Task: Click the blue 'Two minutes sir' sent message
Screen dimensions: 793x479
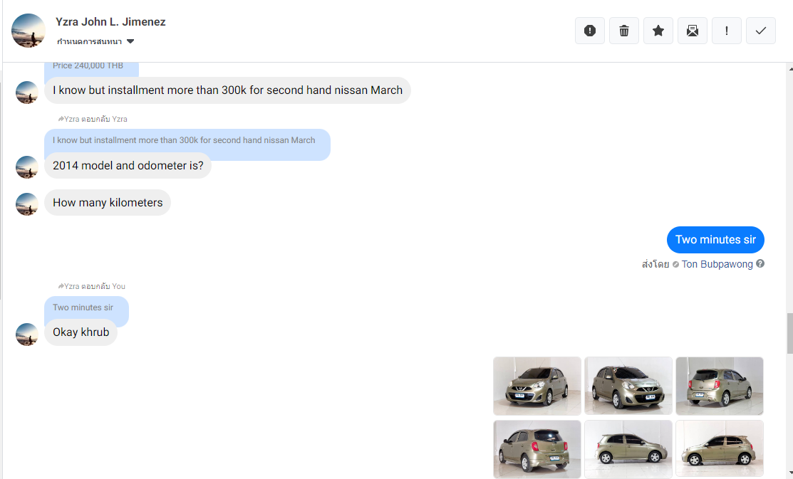Action: tap(715, 240)
